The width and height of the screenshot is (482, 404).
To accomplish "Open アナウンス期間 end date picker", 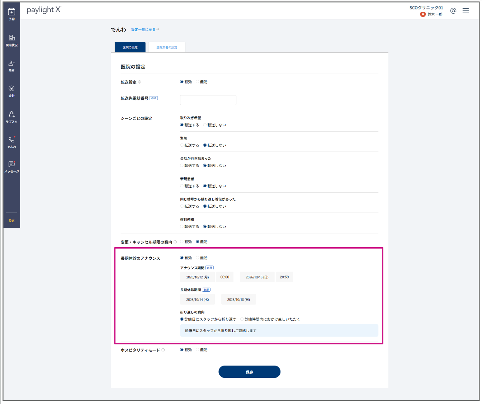I will click(x=257, y=277).
